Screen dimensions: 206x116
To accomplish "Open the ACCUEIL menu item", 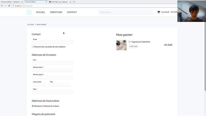I will coord(41,12).
